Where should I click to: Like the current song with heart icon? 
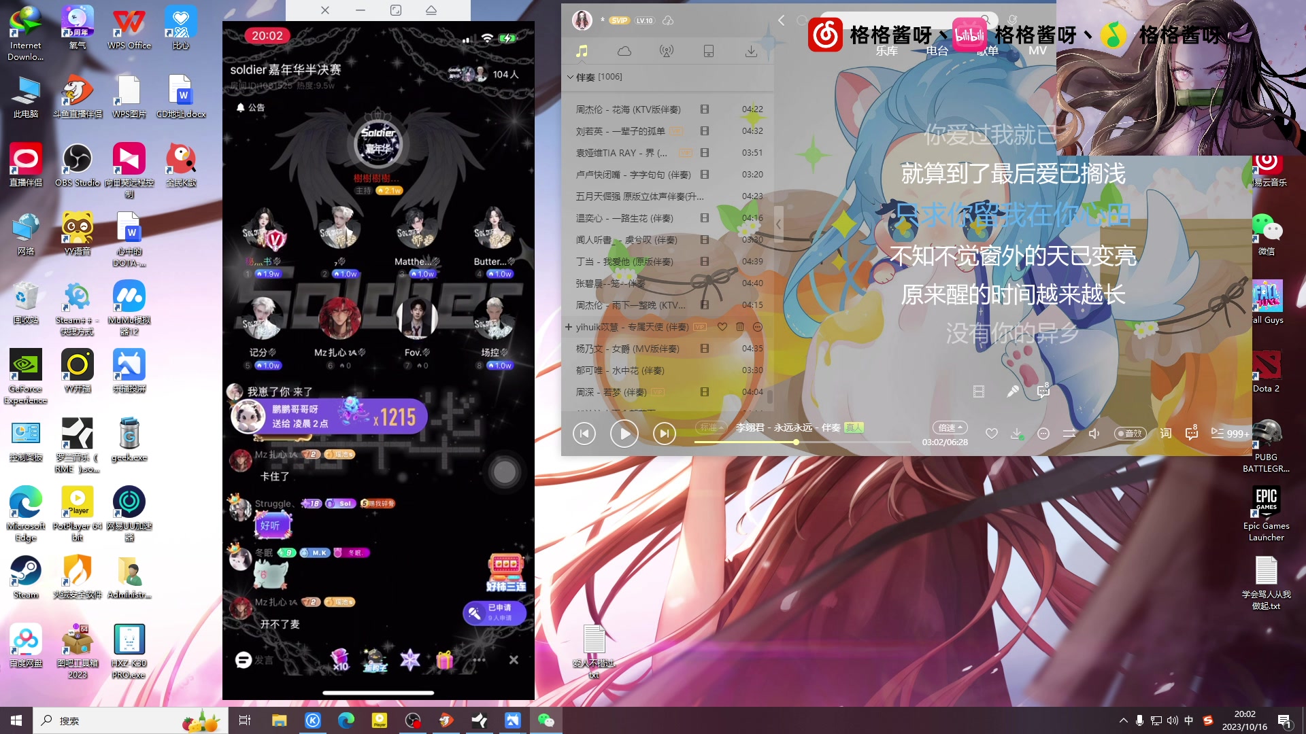[x=991, y=433]
